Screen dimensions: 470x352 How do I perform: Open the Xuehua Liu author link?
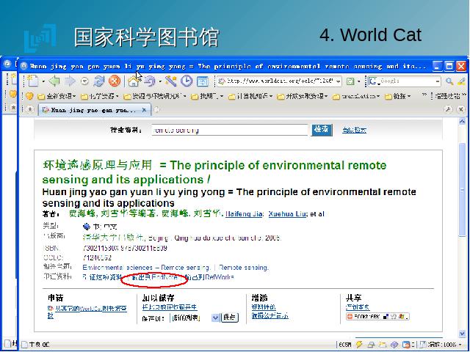point(288,213)
